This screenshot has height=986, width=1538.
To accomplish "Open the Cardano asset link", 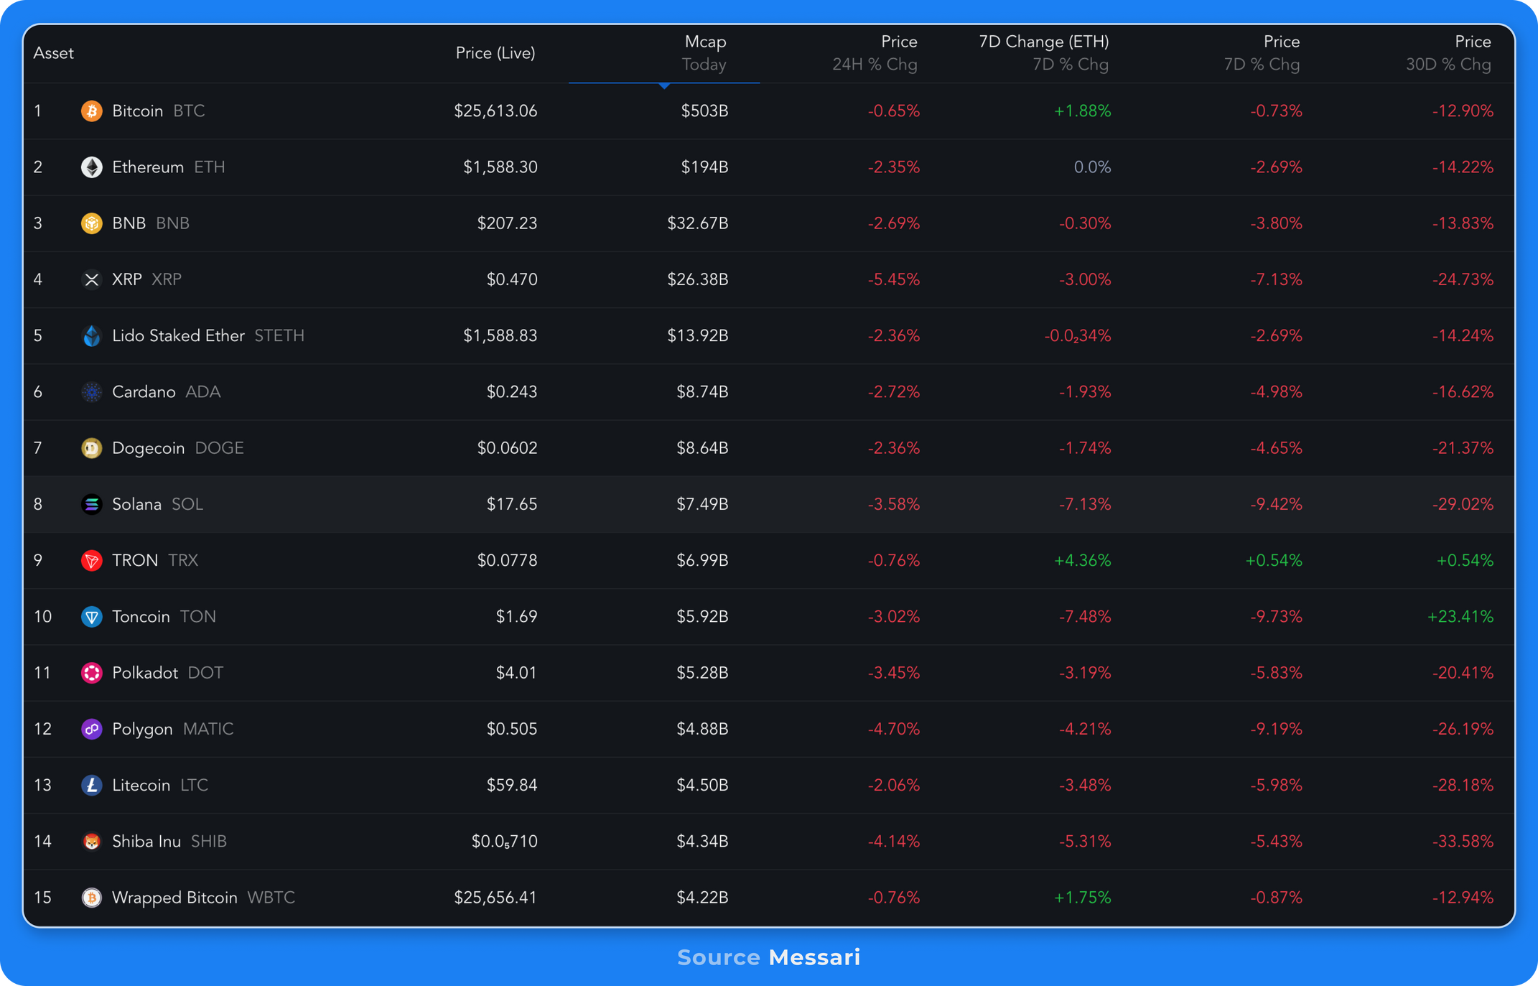I will click(144, 392).
